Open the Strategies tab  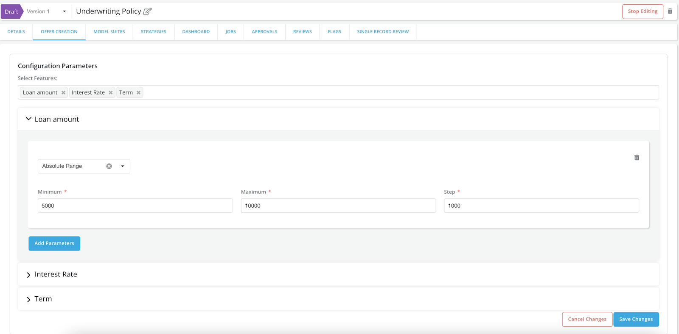[154, 32]
